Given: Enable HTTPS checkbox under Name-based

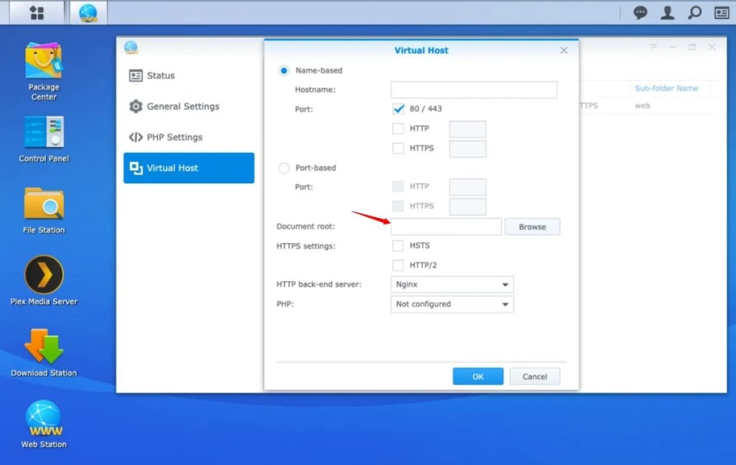Looking at the screenshot, I should click(398, 148).
